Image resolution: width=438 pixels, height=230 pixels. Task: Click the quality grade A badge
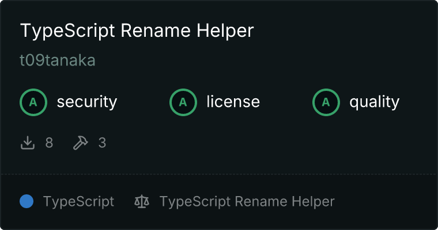[x=326, y=102]
